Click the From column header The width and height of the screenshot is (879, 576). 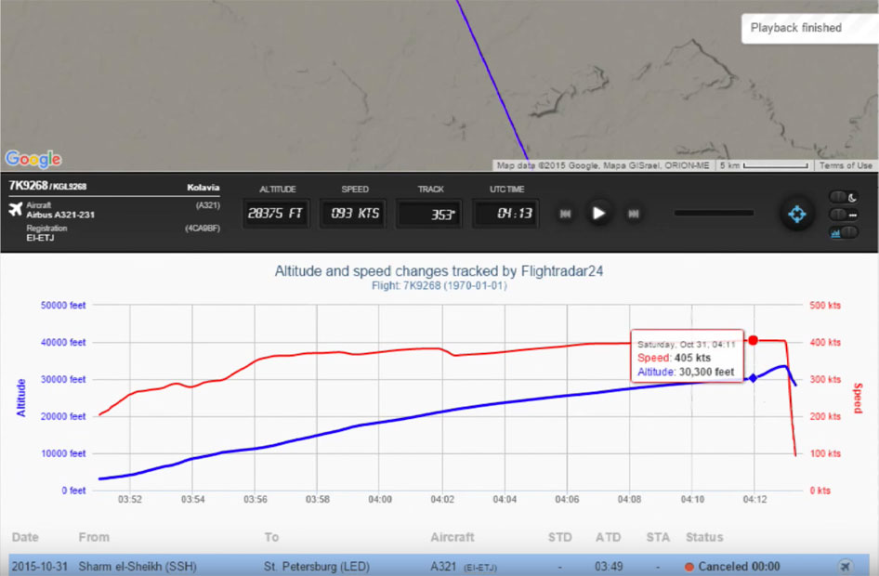(x=94, y=537)
